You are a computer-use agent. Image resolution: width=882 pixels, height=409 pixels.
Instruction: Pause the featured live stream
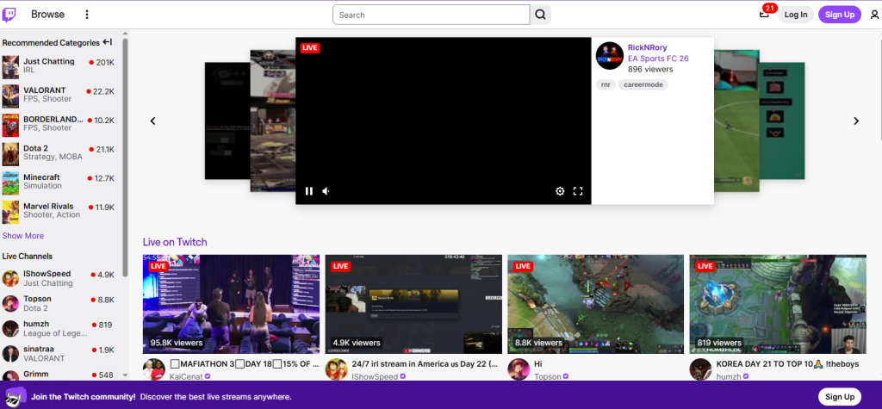point(309,191)
